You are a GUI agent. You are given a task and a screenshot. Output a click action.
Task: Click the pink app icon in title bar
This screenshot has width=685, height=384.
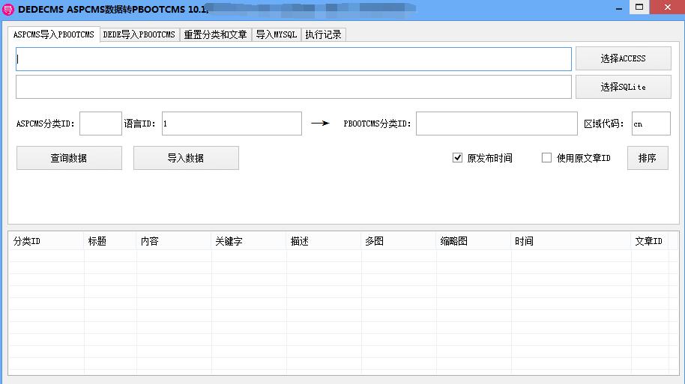click(x=7, y=9)
